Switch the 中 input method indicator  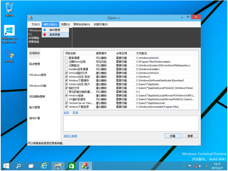pyautogui.click(x=206, y=166)
